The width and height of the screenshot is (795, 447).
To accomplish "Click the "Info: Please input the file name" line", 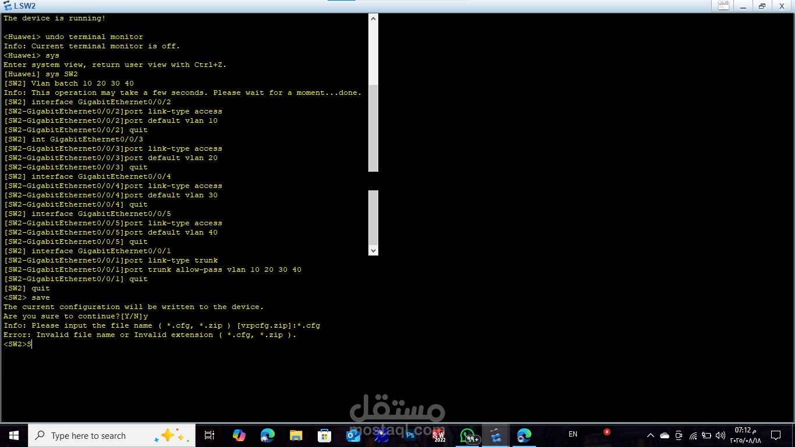I will click(162, 325).
